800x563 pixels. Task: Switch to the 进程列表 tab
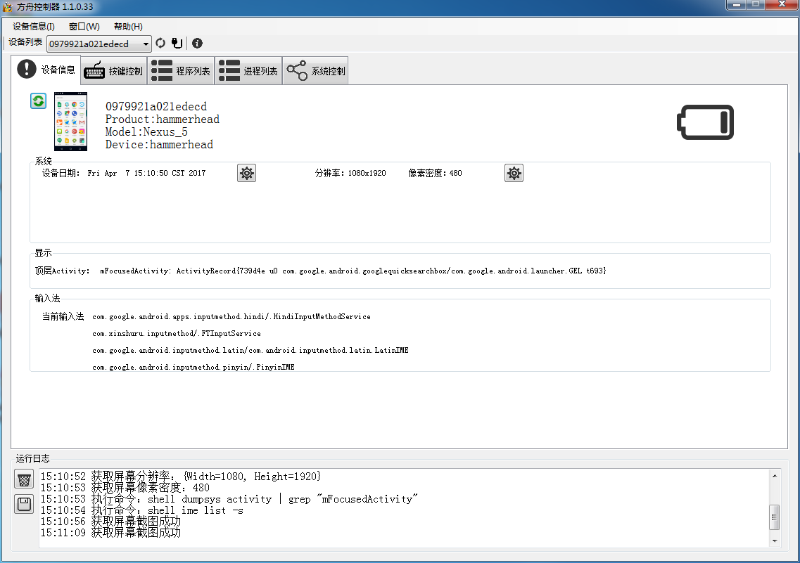(x=248, y=71)
